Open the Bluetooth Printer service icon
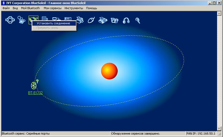Screen dimensions: 223x137 (x=80, y=20)
